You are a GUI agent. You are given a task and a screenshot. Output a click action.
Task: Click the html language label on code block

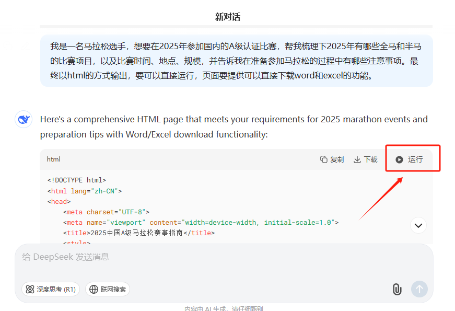(x=54, y=159)
